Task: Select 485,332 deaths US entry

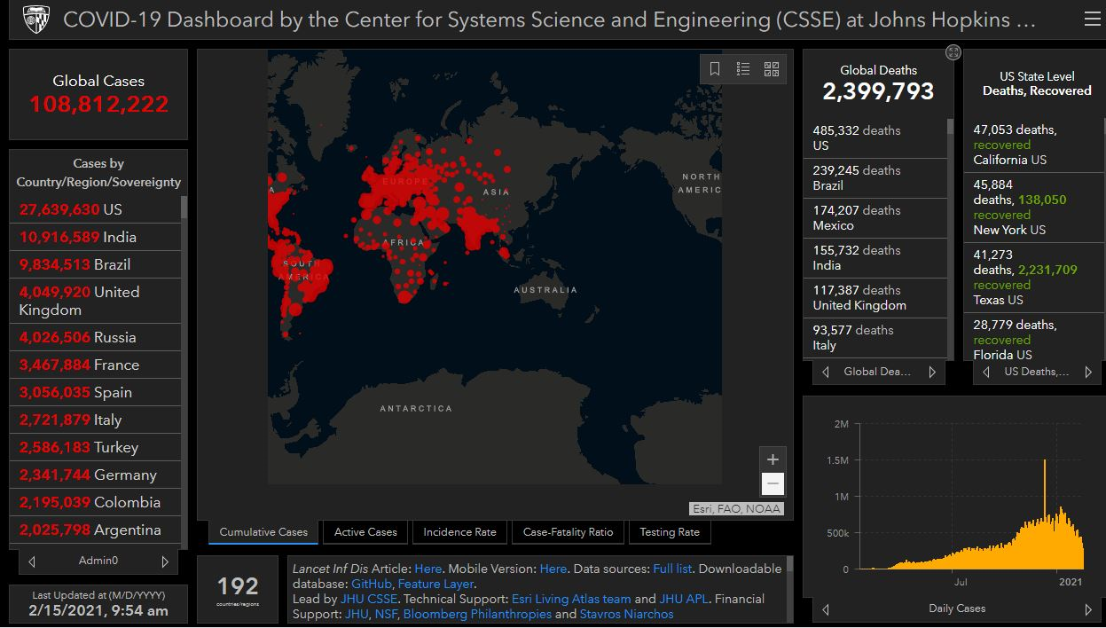Action: click(x=875, y=138)
